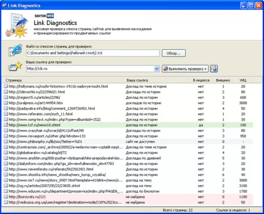
Task: Click the Link Diagnostics title bar app icon
Action: (x=4, y=5)
